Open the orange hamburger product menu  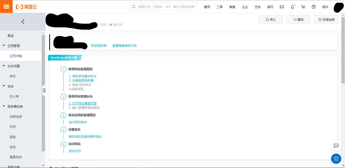point(6,6)
